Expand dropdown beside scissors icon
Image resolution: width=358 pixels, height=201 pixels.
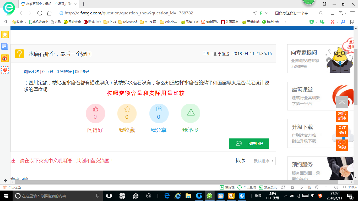point(337,22)
